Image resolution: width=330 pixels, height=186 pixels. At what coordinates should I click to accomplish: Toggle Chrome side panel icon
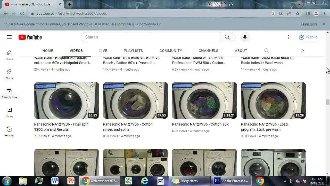[x=308, y=13]
